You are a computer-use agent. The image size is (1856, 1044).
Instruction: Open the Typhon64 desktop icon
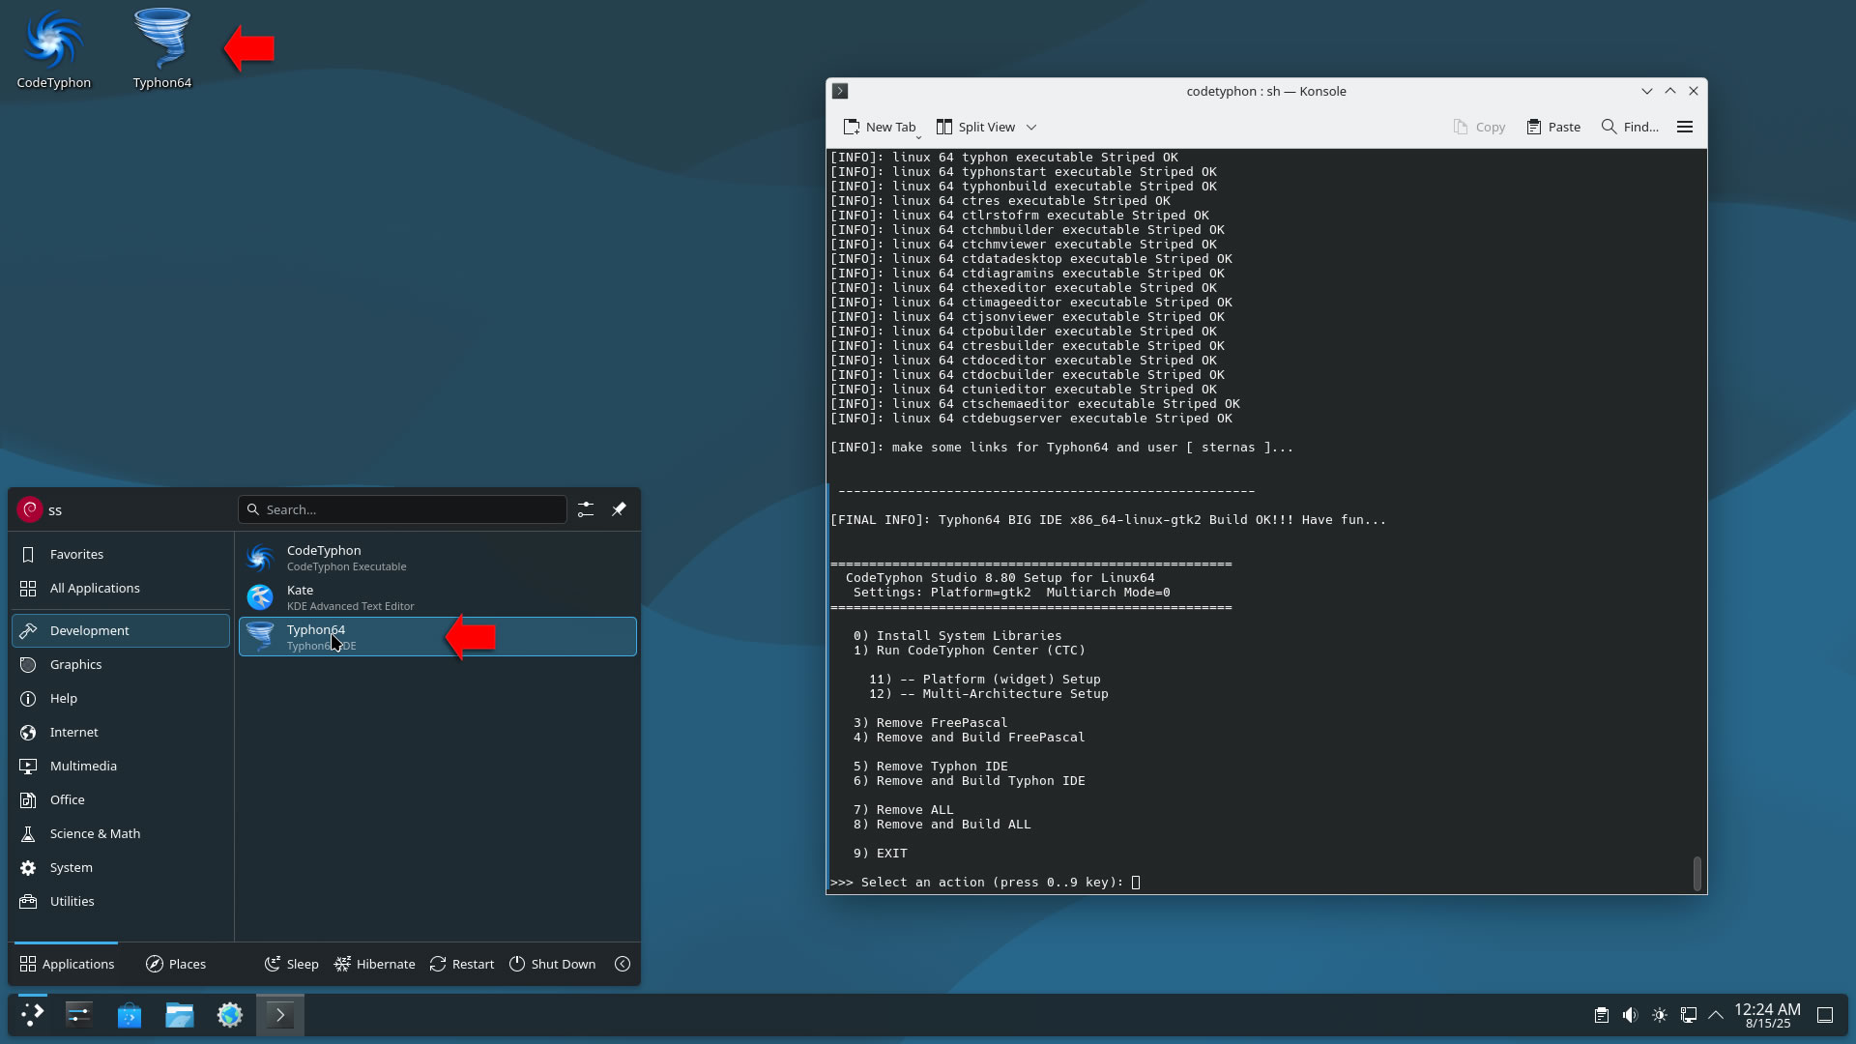click(x=162, y=48)
